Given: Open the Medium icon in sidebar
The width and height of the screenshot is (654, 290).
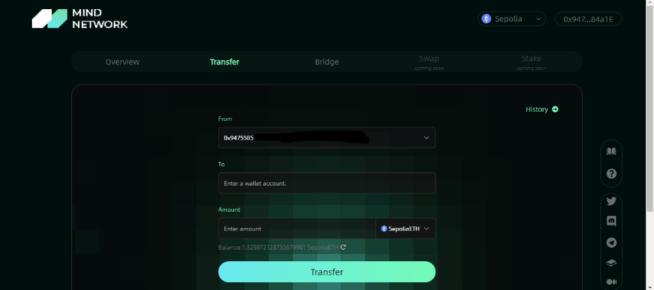Looking at the screenshot, I should [x=611, y=282].
